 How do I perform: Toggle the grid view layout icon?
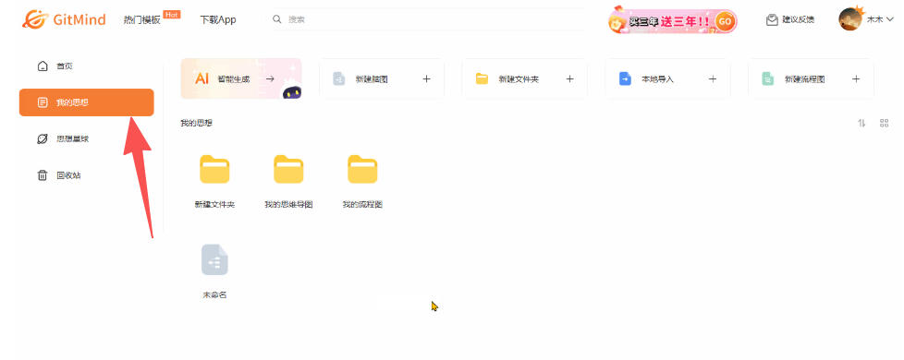point(884,123)
